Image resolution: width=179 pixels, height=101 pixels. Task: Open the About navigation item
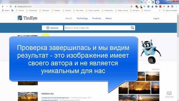[108, 18]
